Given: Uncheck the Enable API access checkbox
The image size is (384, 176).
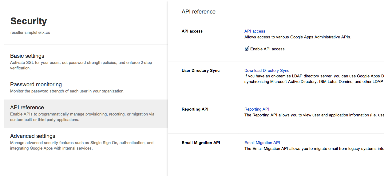Looking at the screenshot, I should [247, 49].
